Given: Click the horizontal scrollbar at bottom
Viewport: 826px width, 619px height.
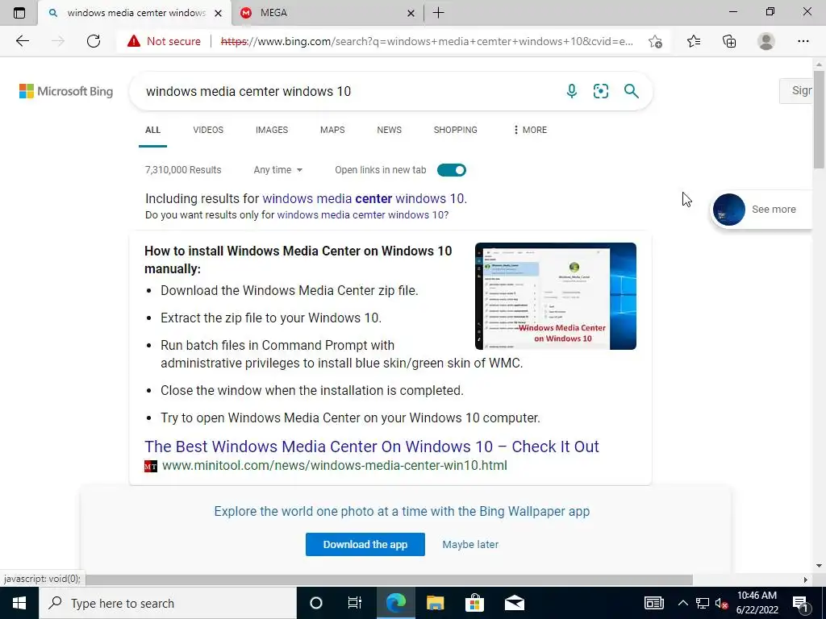Looking at the screenshot, I should tap(390, 579).
